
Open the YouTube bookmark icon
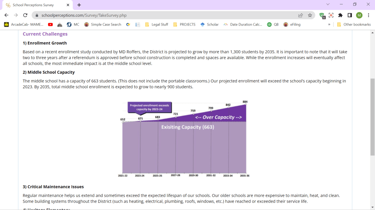point(50,24)
